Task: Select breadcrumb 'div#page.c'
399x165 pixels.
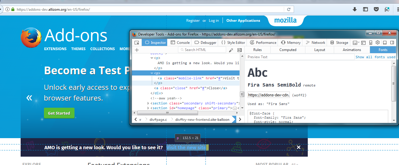Action: click(x=158, y=119)
